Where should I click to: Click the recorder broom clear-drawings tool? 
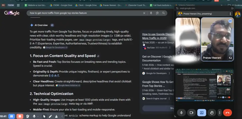pos(56,116)
